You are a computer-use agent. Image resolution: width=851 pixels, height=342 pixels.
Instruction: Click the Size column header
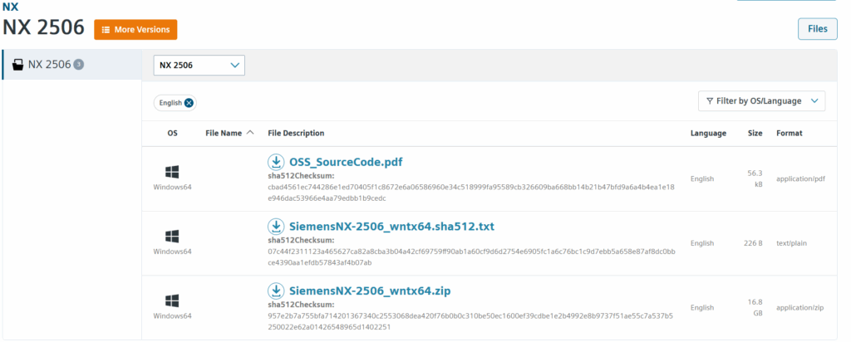click(755, 133)
